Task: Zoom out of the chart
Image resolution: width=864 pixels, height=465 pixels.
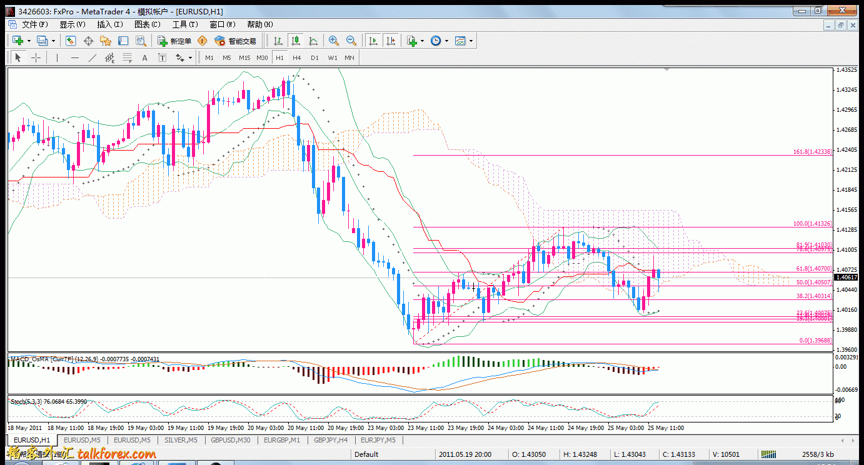Action: click(x=351, y=41)
